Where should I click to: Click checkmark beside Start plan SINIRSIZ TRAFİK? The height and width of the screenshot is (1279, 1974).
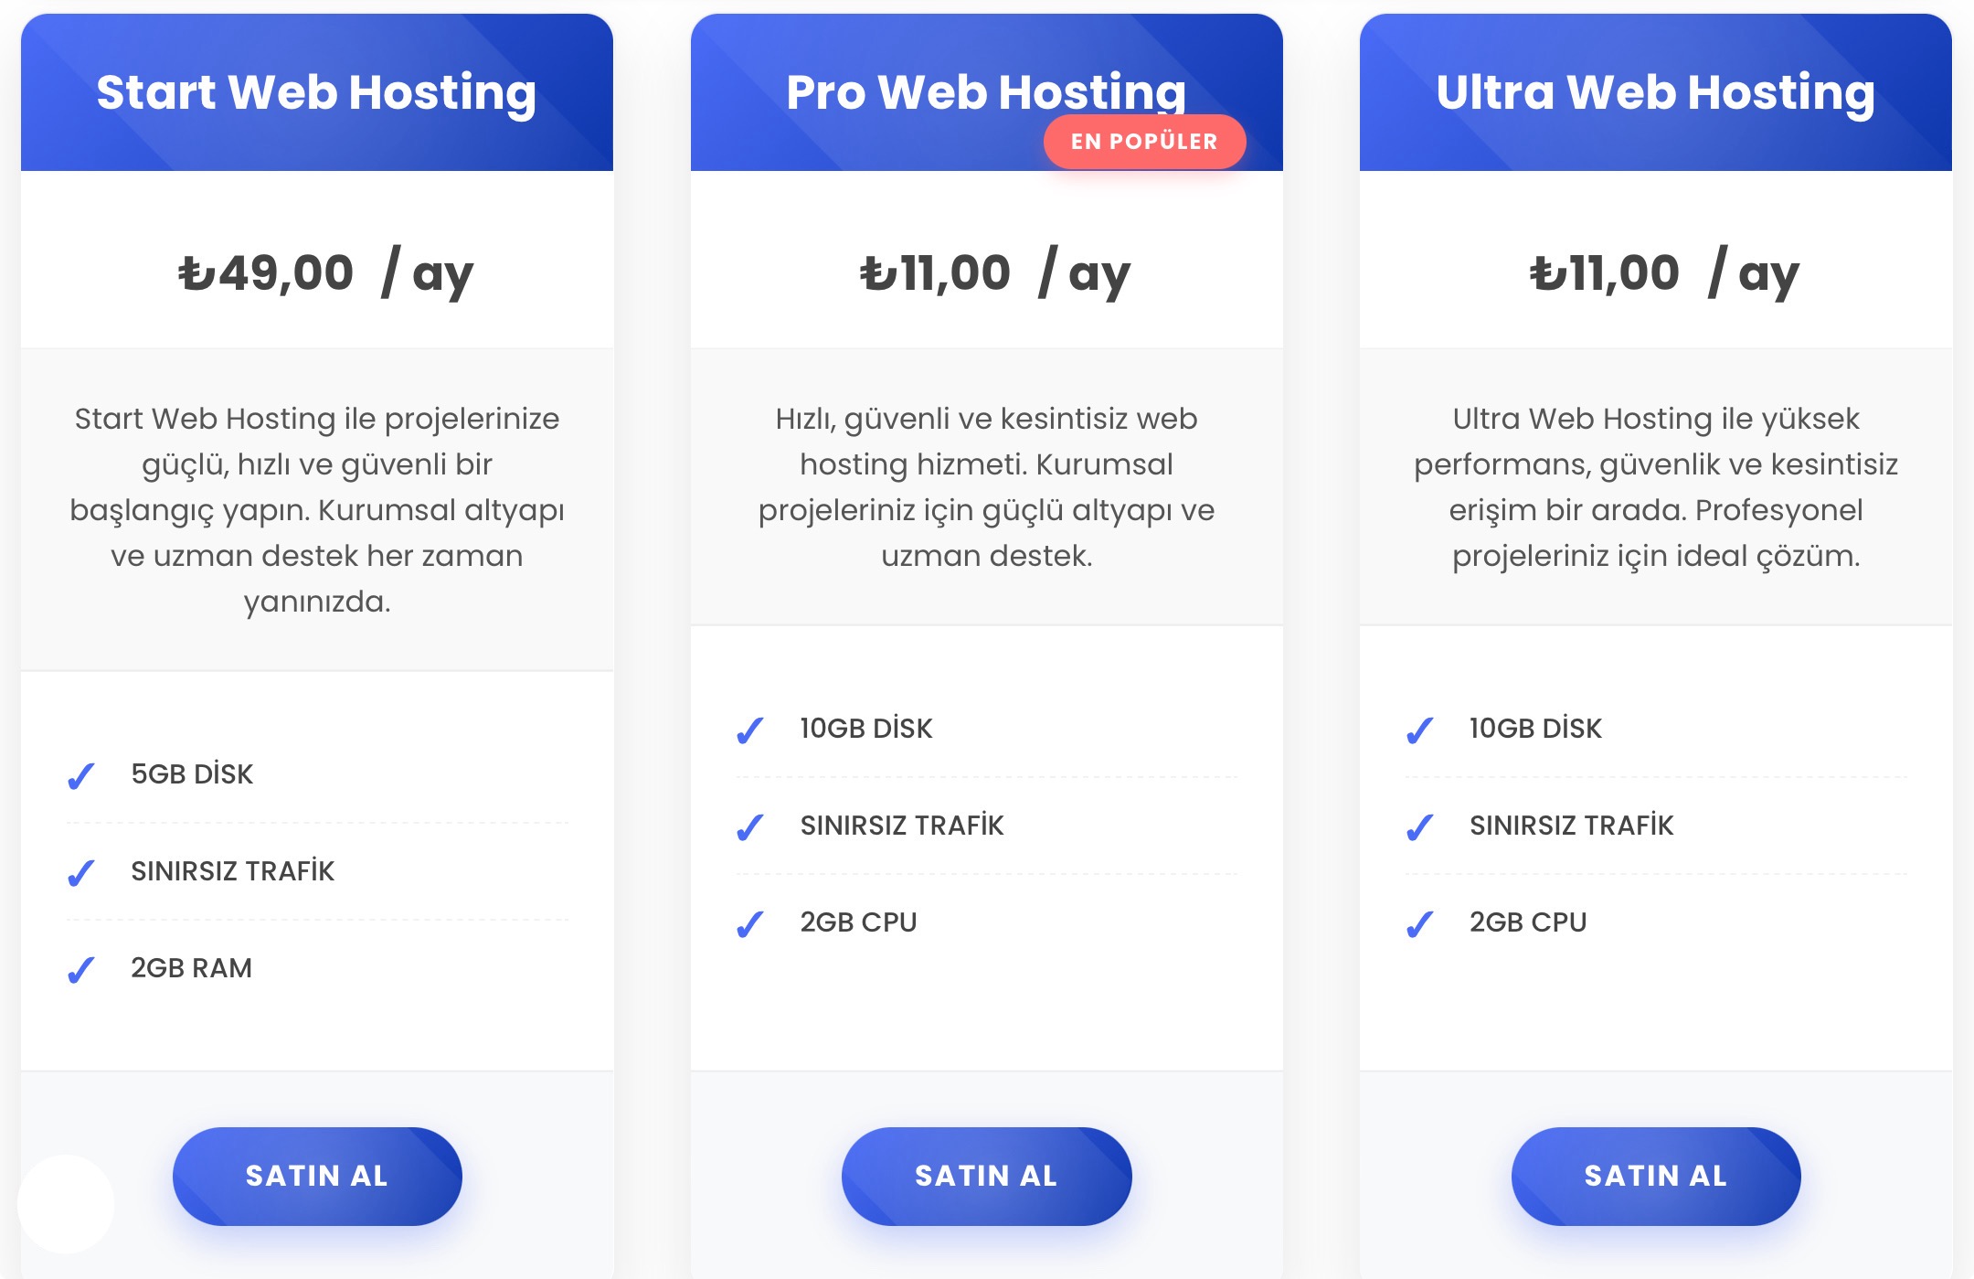(x=81, y=873)
